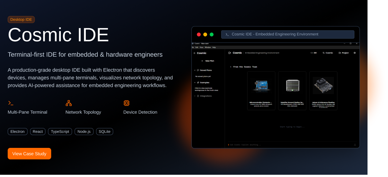Click the SQLite tag
388x177 pixels.
(104, 132)
